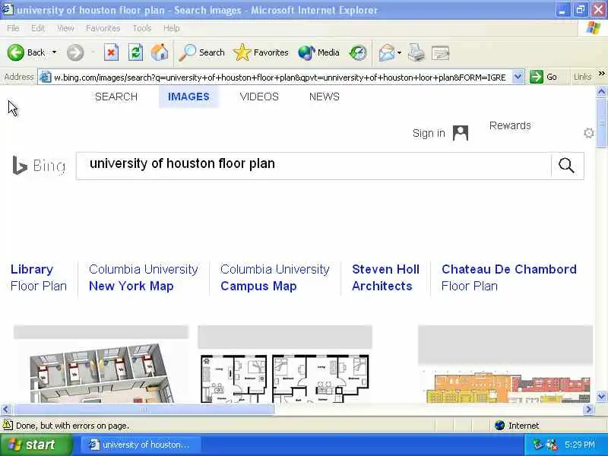Click vertical scrollbar up arrow
Image resolution: width=608 pixels, height=456 pixels.
point(601,91)
